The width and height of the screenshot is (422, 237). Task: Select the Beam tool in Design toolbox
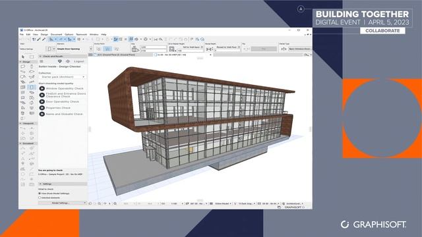click(23, 72)
